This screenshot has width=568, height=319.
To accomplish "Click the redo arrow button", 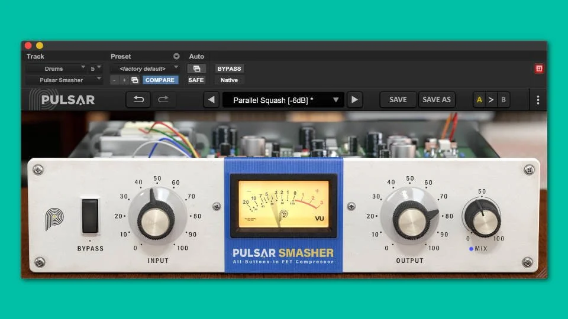I will [x=163, y=100].
